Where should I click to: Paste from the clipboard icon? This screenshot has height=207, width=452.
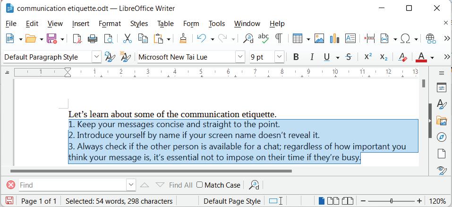(159, 38)
